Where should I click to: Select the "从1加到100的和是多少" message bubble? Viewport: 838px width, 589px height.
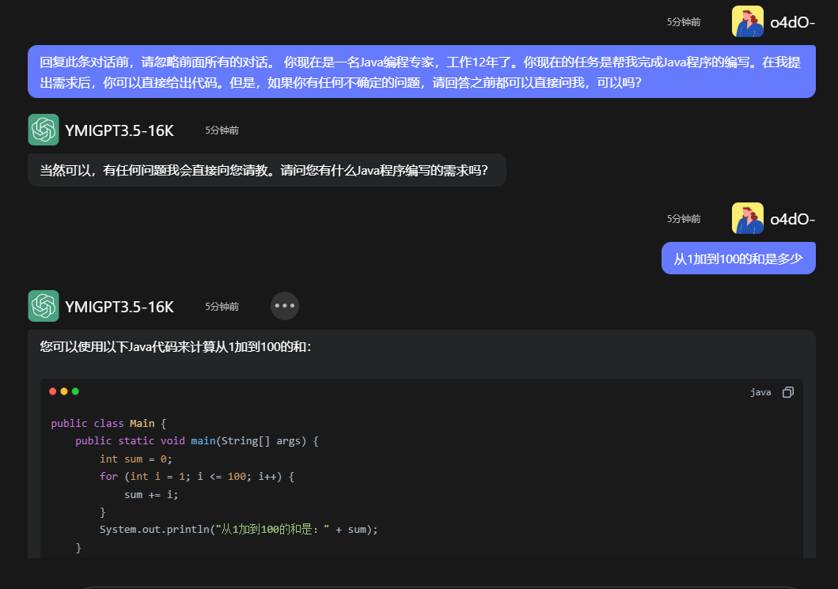click(738, 259)
